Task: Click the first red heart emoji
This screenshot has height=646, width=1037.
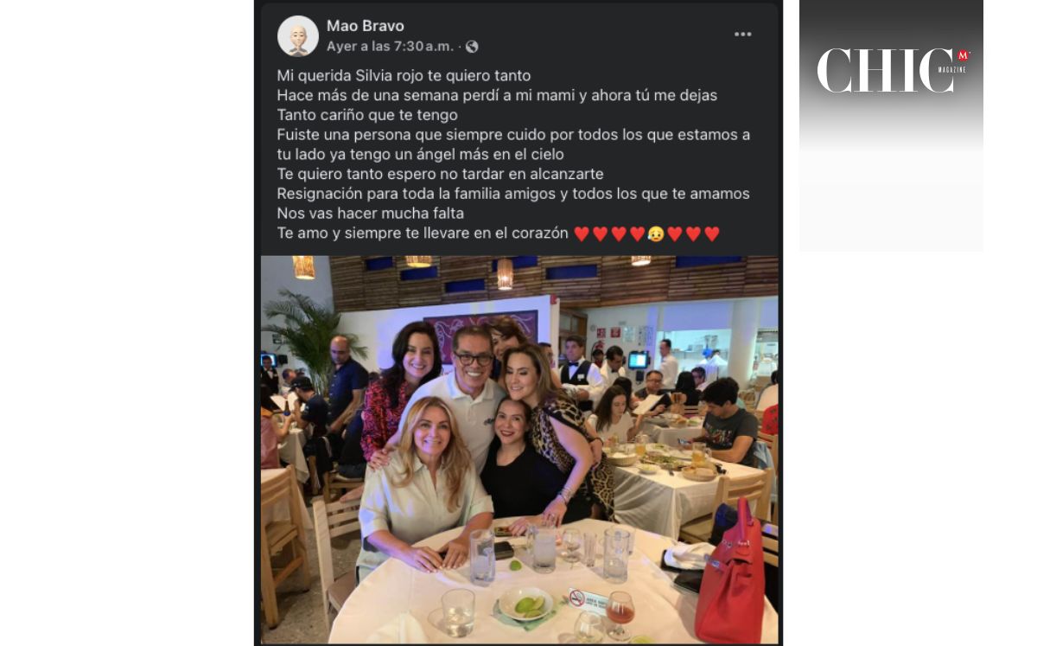Action: [582, 233]
